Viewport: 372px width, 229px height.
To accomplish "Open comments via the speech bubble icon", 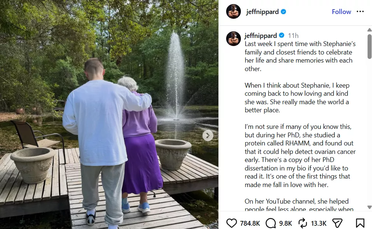I will pyautogui.click(x=271, y=223).
